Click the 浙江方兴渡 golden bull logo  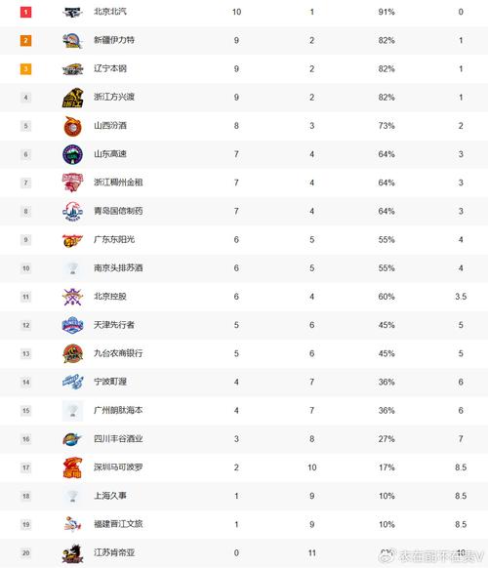pos(72,98)
